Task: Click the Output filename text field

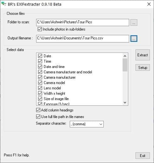Action: coord(83,39)
